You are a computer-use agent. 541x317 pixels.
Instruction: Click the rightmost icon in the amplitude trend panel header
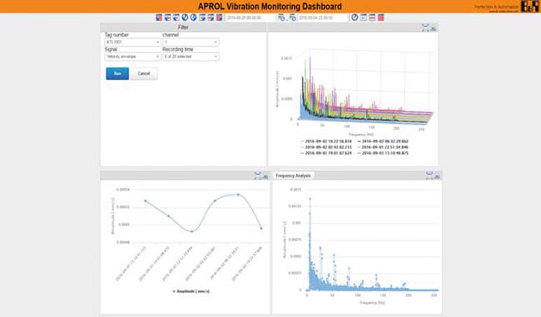266,176
